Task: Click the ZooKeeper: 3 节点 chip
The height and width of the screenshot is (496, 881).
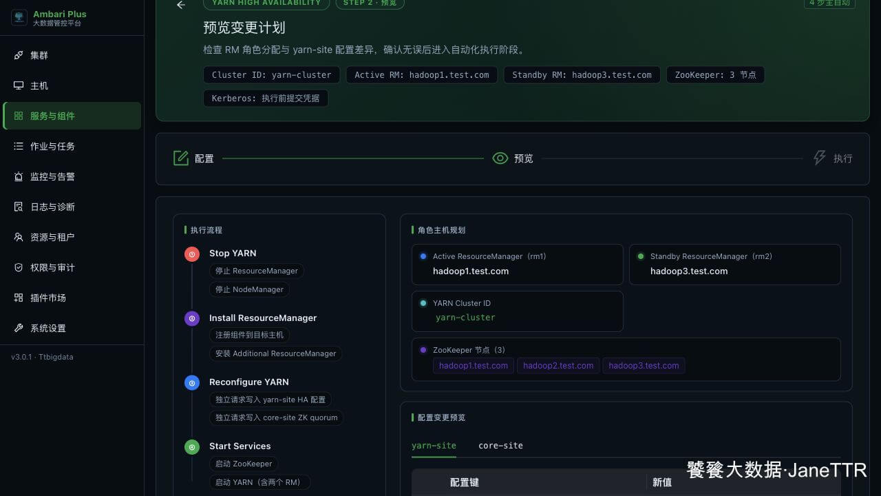Action: 715,75
